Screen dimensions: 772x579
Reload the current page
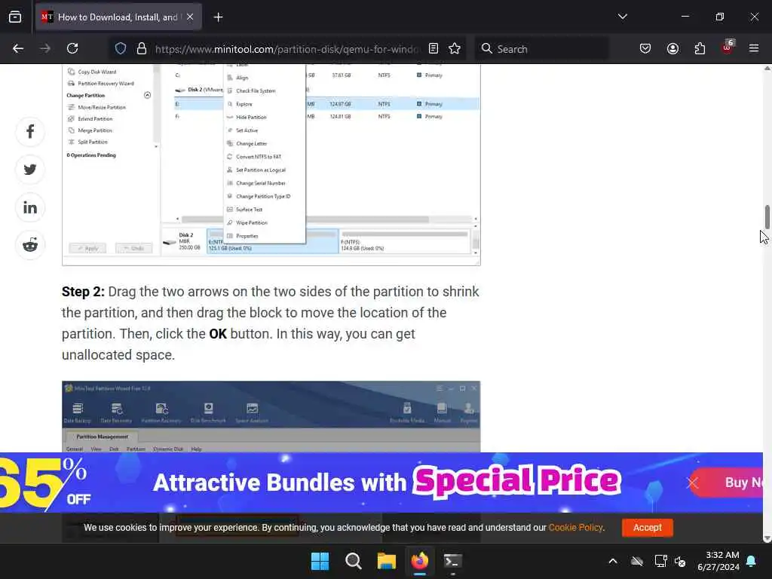(72, 49)
